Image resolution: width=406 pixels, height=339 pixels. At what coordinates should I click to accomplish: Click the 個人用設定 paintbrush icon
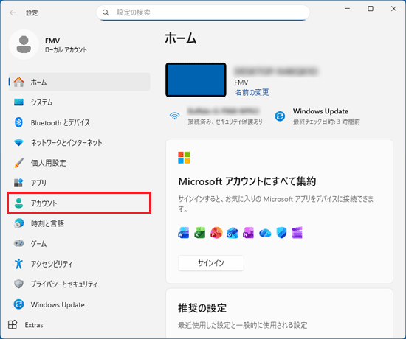[18, 163]
